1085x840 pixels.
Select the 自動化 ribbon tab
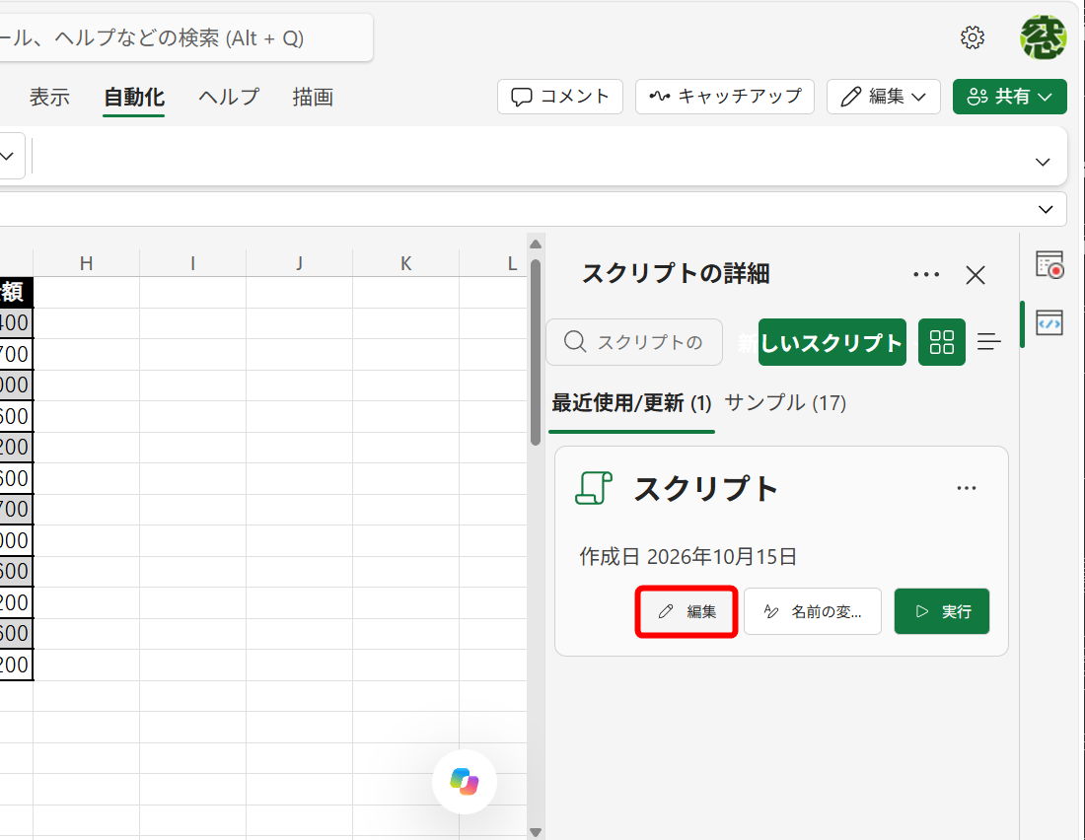133,97
